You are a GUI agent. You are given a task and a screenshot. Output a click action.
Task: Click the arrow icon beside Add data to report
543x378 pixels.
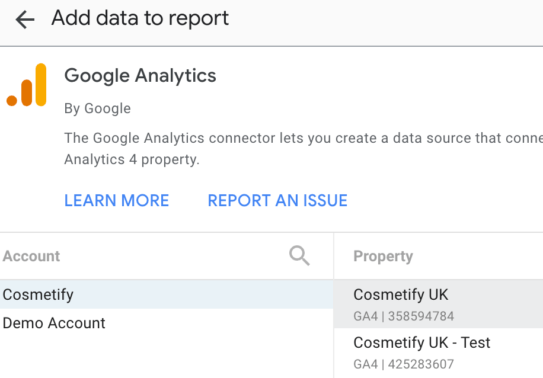click(x=24, y=19)
